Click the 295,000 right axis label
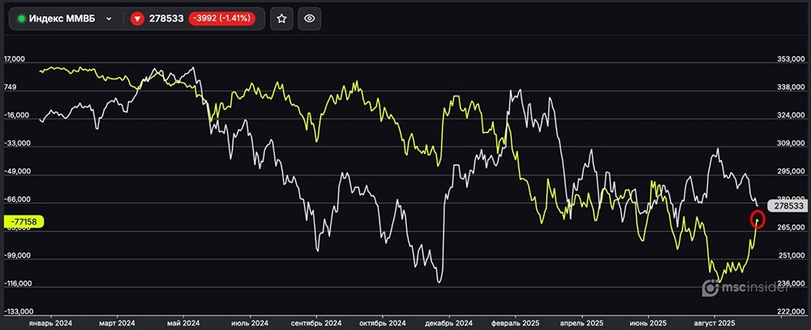811x330 pixels. pyautogui.click(x=791, y=172)
